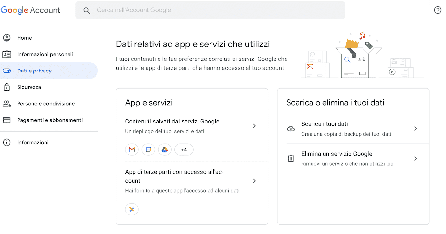Click the Sicurezza padlock icon
The image size is (446, 234).
point(7,87)
